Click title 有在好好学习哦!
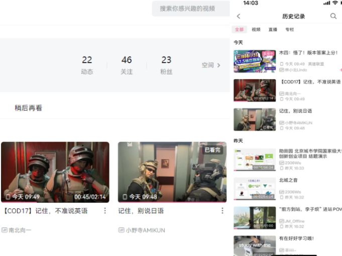The height and width of the screenshot is (256, 342). [x=296, y=238]
